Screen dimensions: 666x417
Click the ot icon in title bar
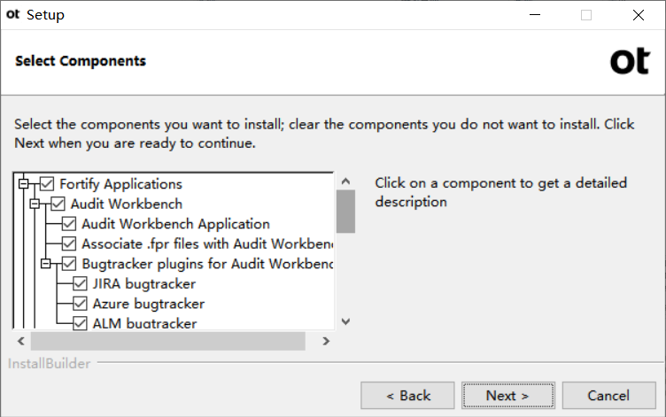pos(13,14)
